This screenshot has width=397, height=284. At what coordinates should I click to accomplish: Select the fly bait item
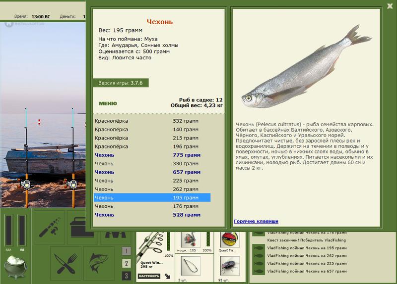[230, 266]
